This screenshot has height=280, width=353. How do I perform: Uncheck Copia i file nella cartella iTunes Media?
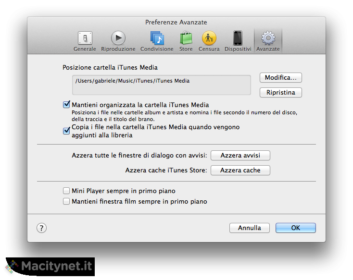pyautogui.click(x=66, y=131)
